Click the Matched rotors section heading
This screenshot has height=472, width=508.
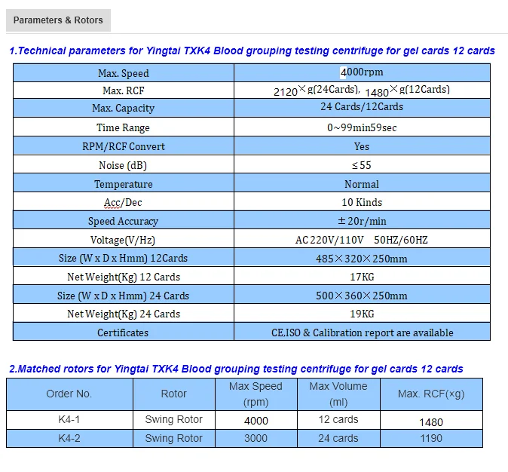(236, 369)
